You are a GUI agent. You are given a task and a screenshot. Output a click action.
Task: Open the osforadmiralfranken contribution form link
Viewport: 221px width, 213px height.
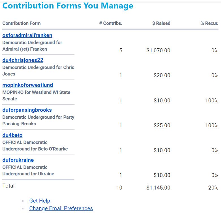[x=27, y=35]
